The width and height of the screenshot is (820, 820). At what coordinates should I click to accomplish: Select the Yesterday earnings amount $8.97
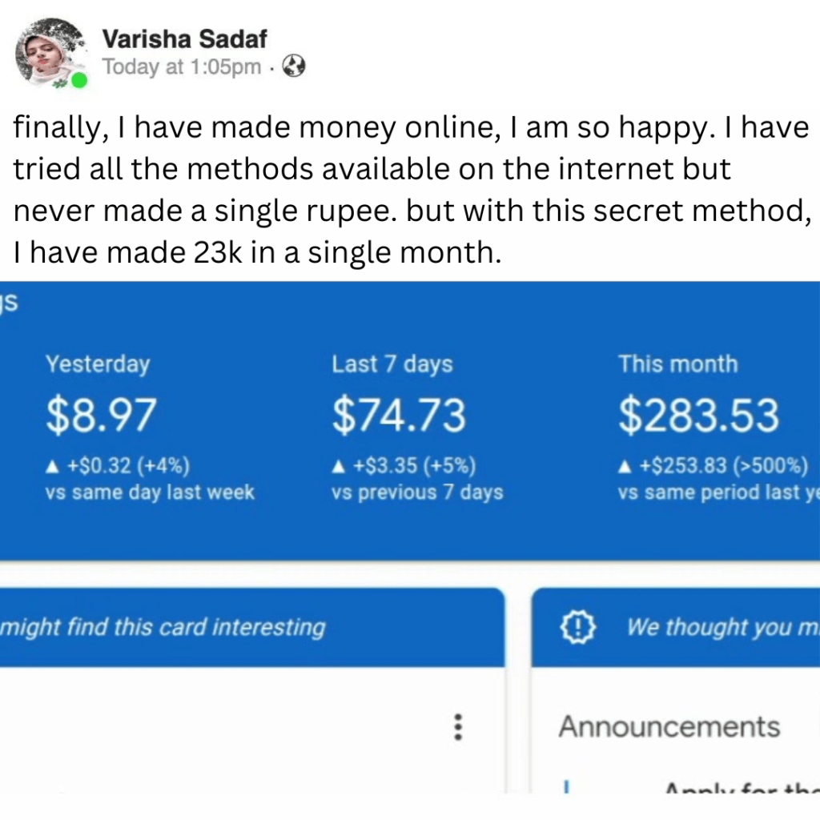click(x=101, y=416)
